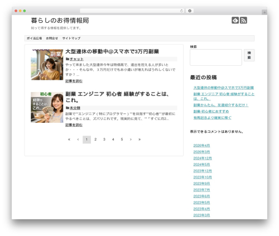Click the browser address bar
The width and height of the screenshot is (279, 236).
pyautogui.click(x=132, y=11)
